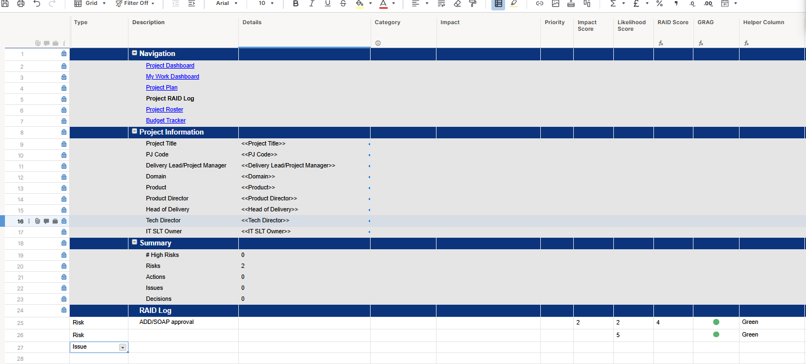Click the formula icon in RAID Score header
The height and width of the screenshot is (364, 806).
point(661,43)
